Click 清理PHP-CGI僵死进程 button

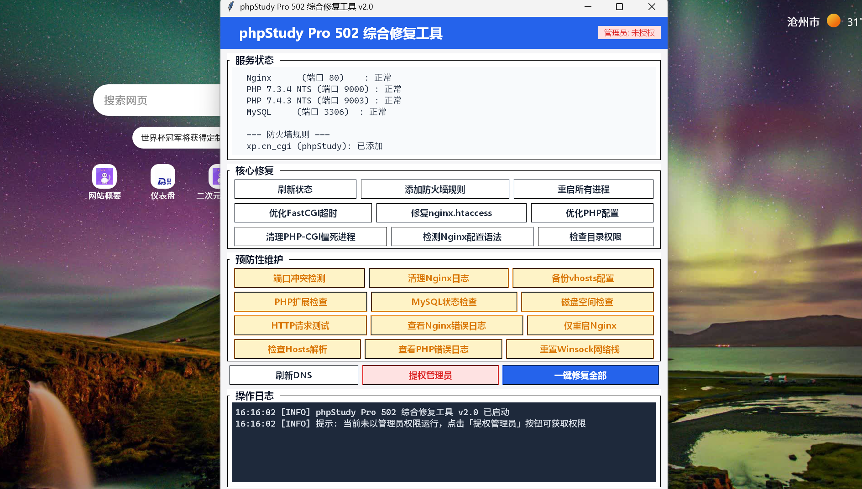point(311,237)
